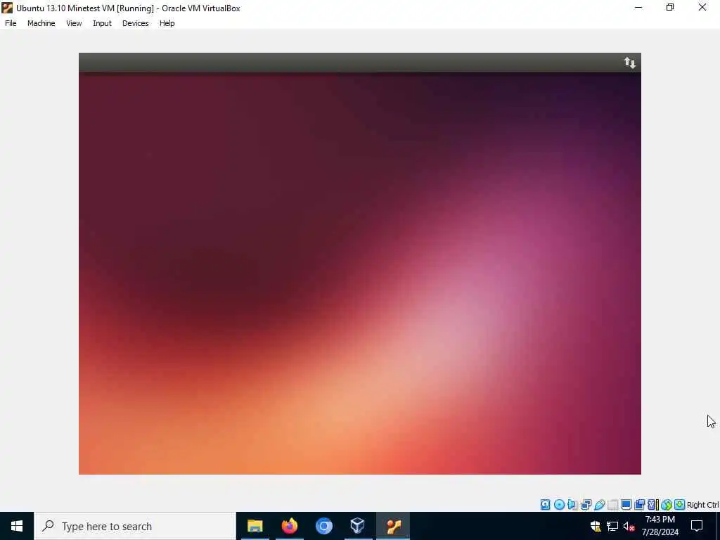Open the network tray icon
The height and width of the screenshot is (540, 720).
pyautogui.click(x=612, y=526)
